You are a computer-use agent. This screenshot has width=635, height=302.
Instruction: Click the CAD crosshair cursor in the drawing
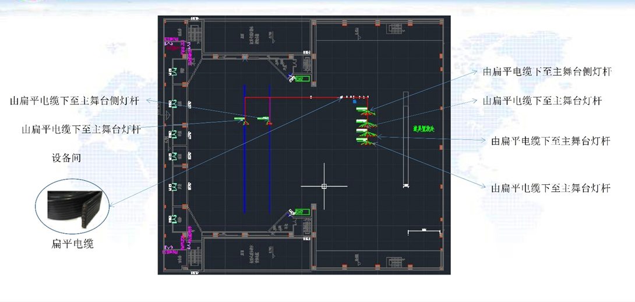[x=324, y=186]
